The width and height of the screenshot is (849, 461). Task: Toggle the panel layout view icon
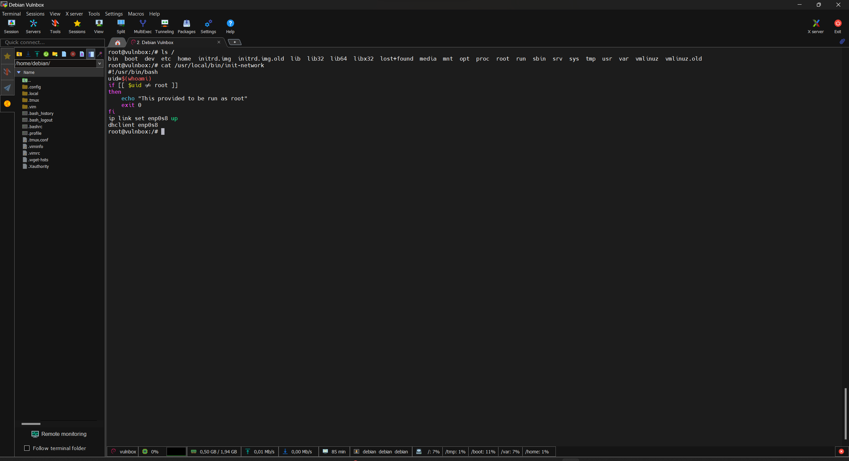(91, 54)
